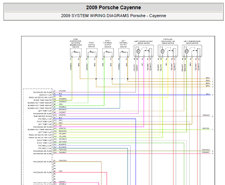Click the '2009 Porsche Cayenne' heading
Screen dimensions: 225x185
click(x=113, y=7)
